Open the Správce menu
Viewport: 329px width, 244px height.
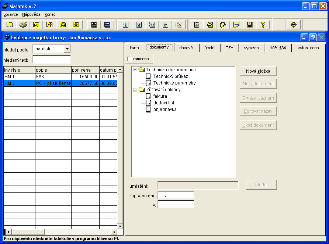point(10,14)
